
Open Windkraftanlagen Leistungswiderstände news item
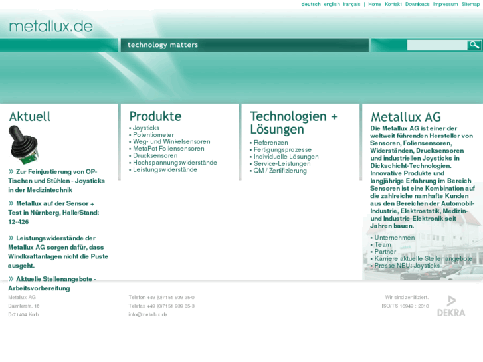click(x=58, y=252)
